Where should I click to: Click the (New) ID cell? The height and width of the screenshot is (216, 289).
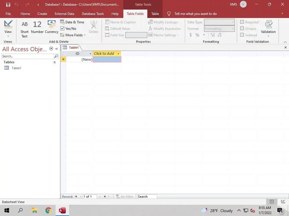79,59
